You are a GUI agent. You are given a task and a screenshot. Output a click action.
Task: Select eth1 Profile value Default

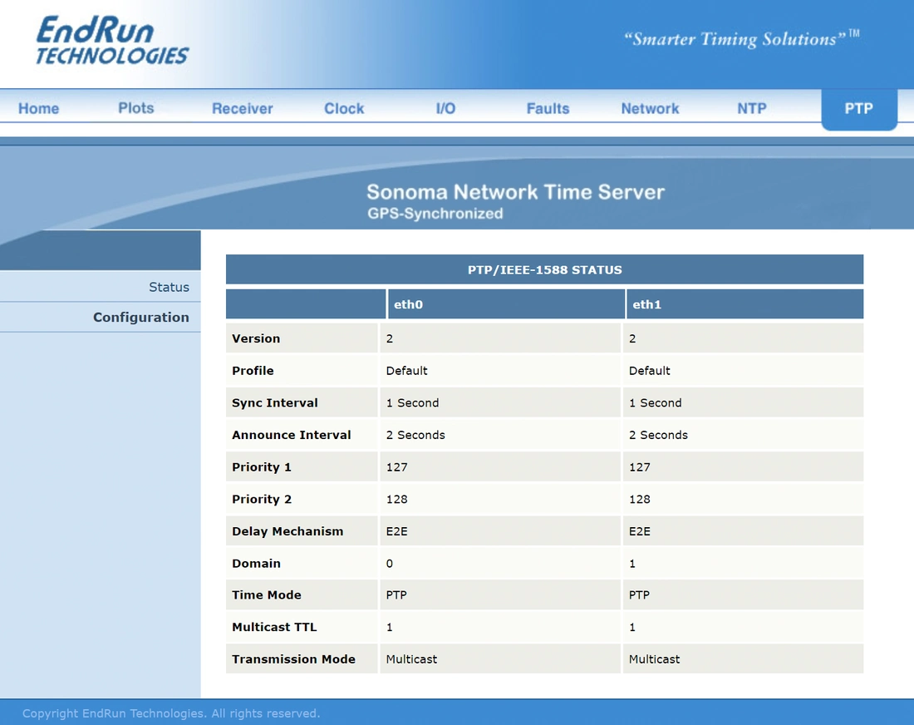click(x=650, y=370)
